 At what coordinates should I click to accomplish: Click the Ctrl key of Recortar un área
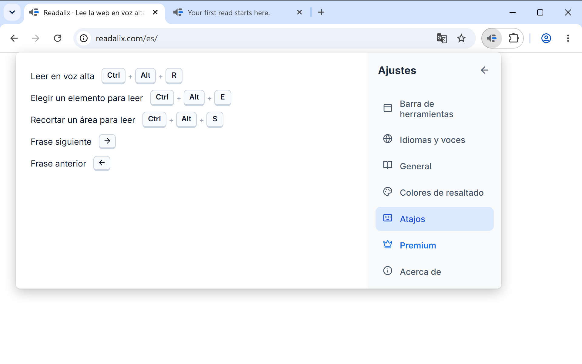tap(154, 119)
